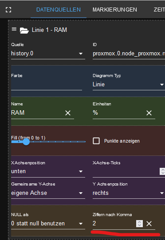165x240 pixels.
Task: Open the Diagramm Typ Linie dropdown
Action: coord(129,85)
